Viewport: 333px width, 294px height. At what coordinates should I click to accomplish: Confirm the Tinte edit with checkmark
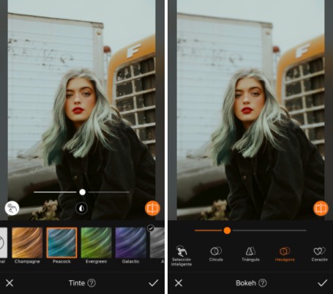154,283
